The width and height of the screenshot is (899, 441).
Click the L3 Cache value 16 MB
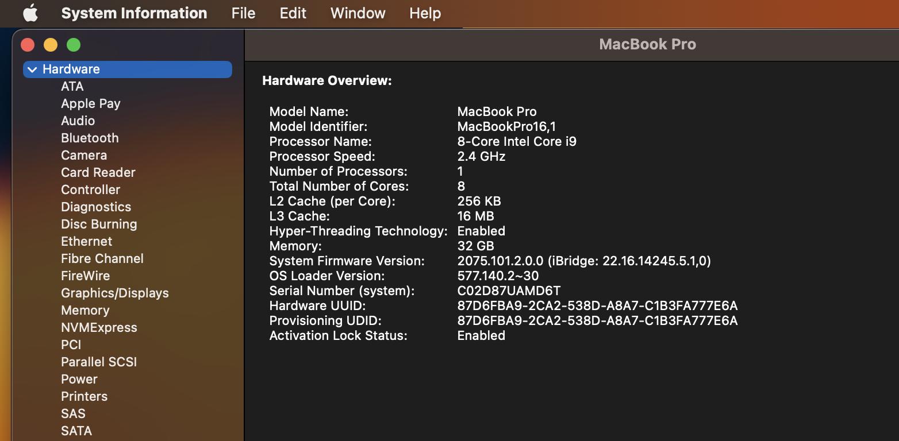tap(475, 216)
